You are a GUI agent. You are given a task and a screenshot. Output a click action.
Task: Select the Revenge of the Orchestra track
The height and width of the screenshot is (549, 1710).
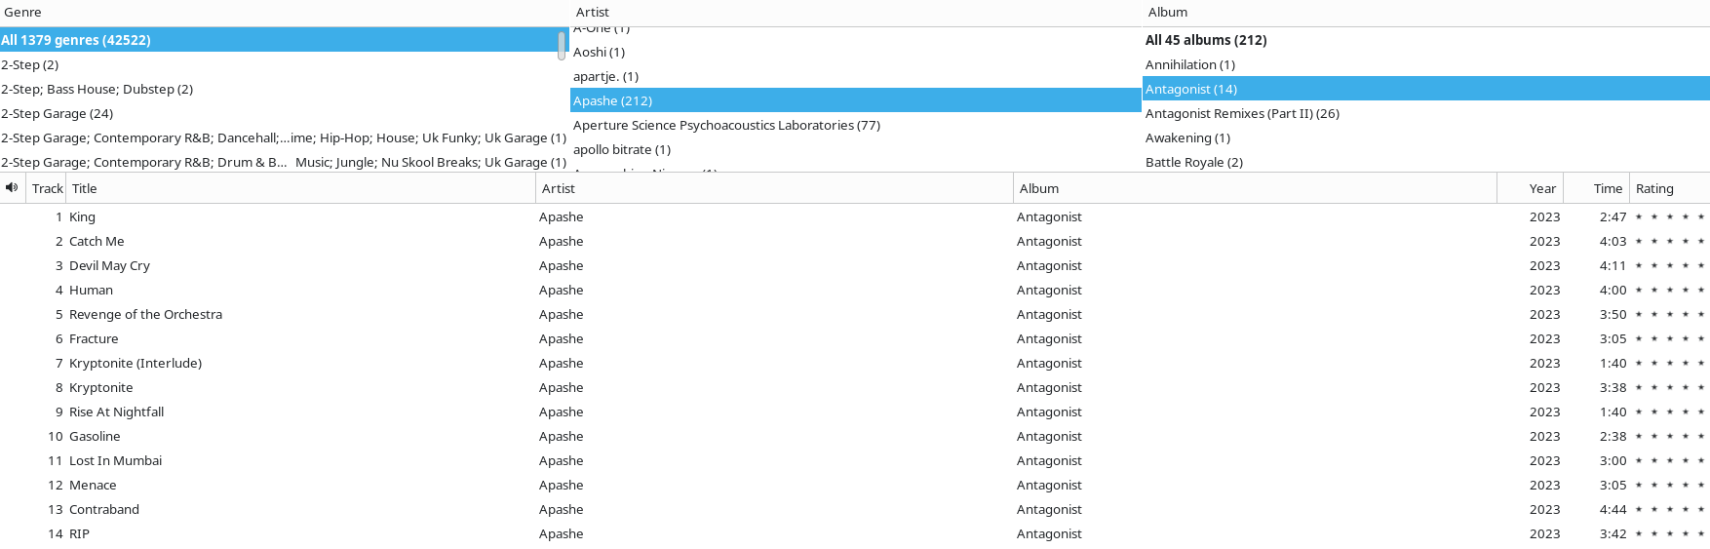(x=145, y=314)
